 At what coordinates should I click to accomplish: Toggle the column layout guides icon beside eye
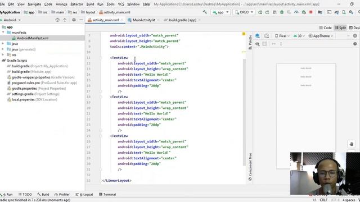click(x=264, y=44)
